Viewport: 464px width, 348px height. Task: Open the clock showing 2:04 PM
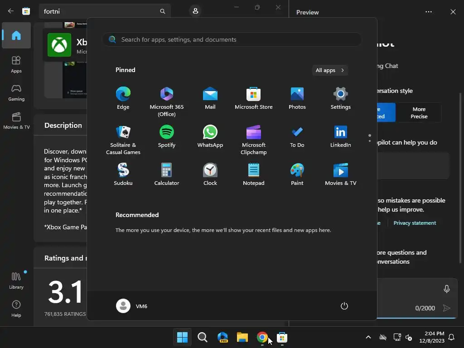432,337
